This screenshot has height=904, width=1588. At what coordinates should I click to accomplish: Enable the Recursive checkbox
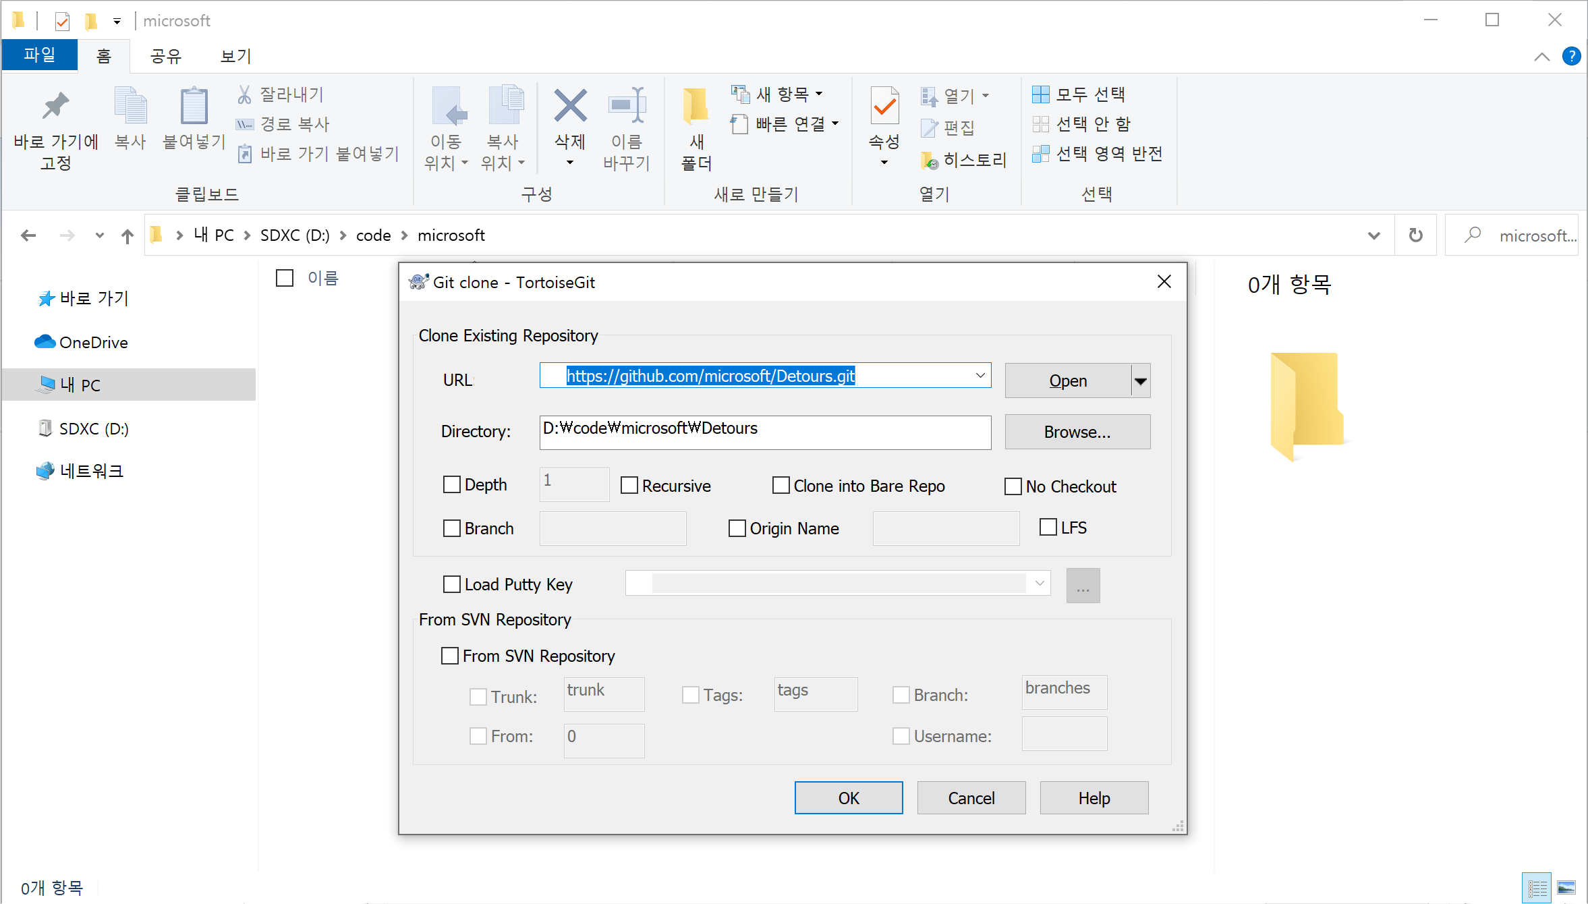pos(629,486)
